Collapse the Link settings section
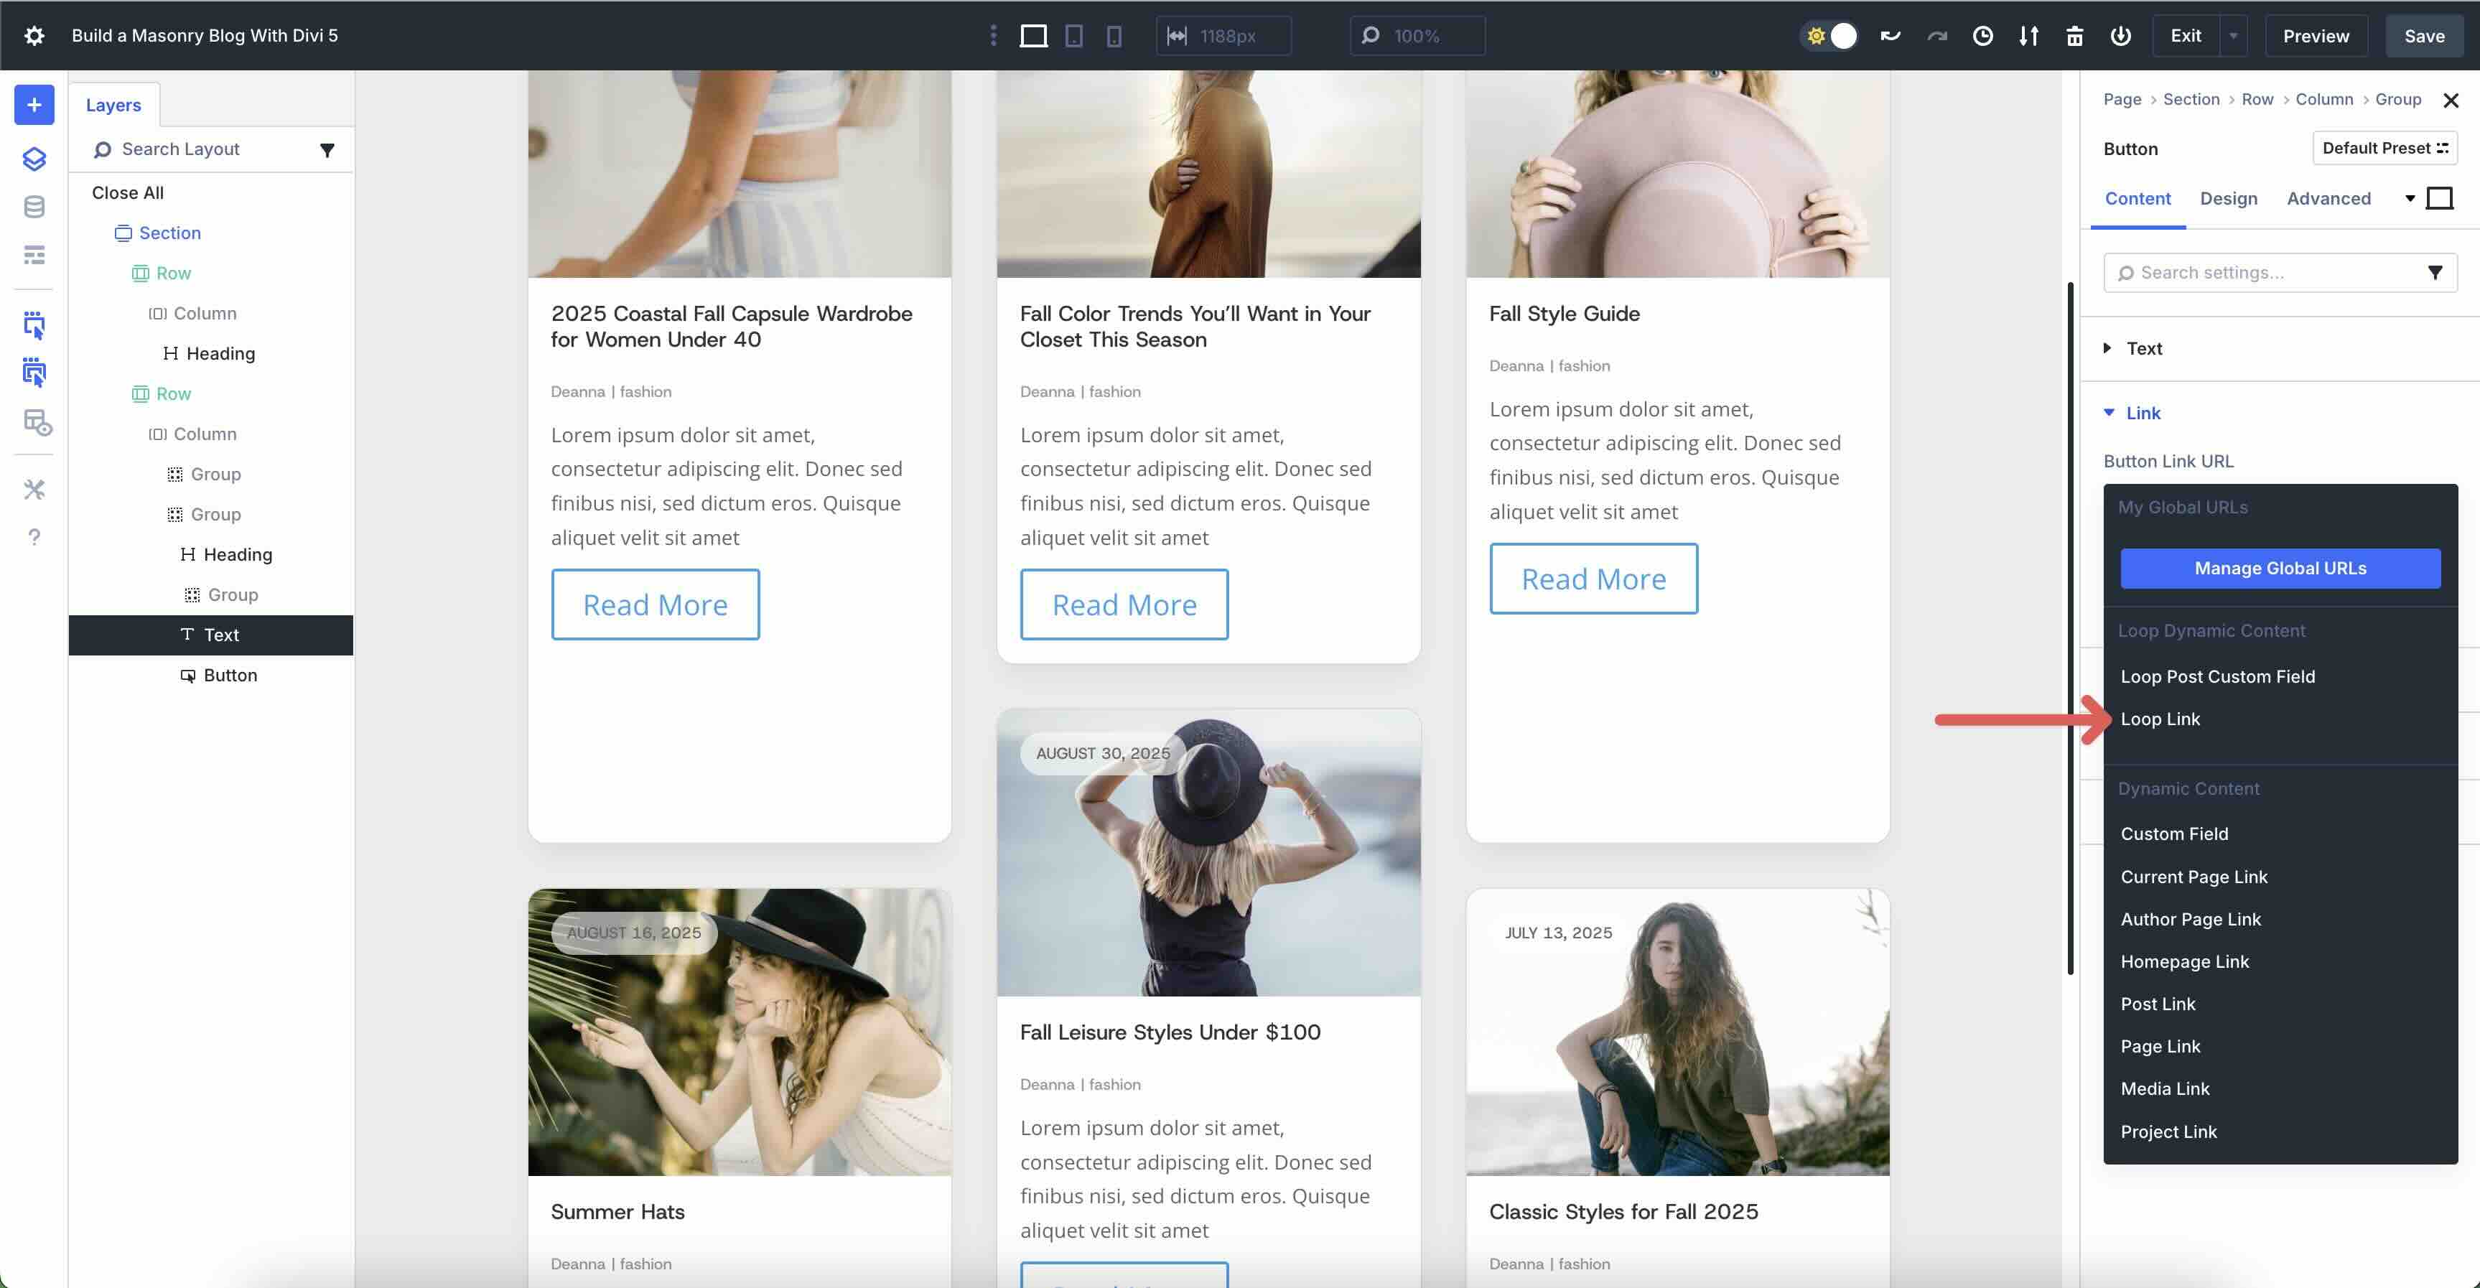 (x=2132, y=413)
